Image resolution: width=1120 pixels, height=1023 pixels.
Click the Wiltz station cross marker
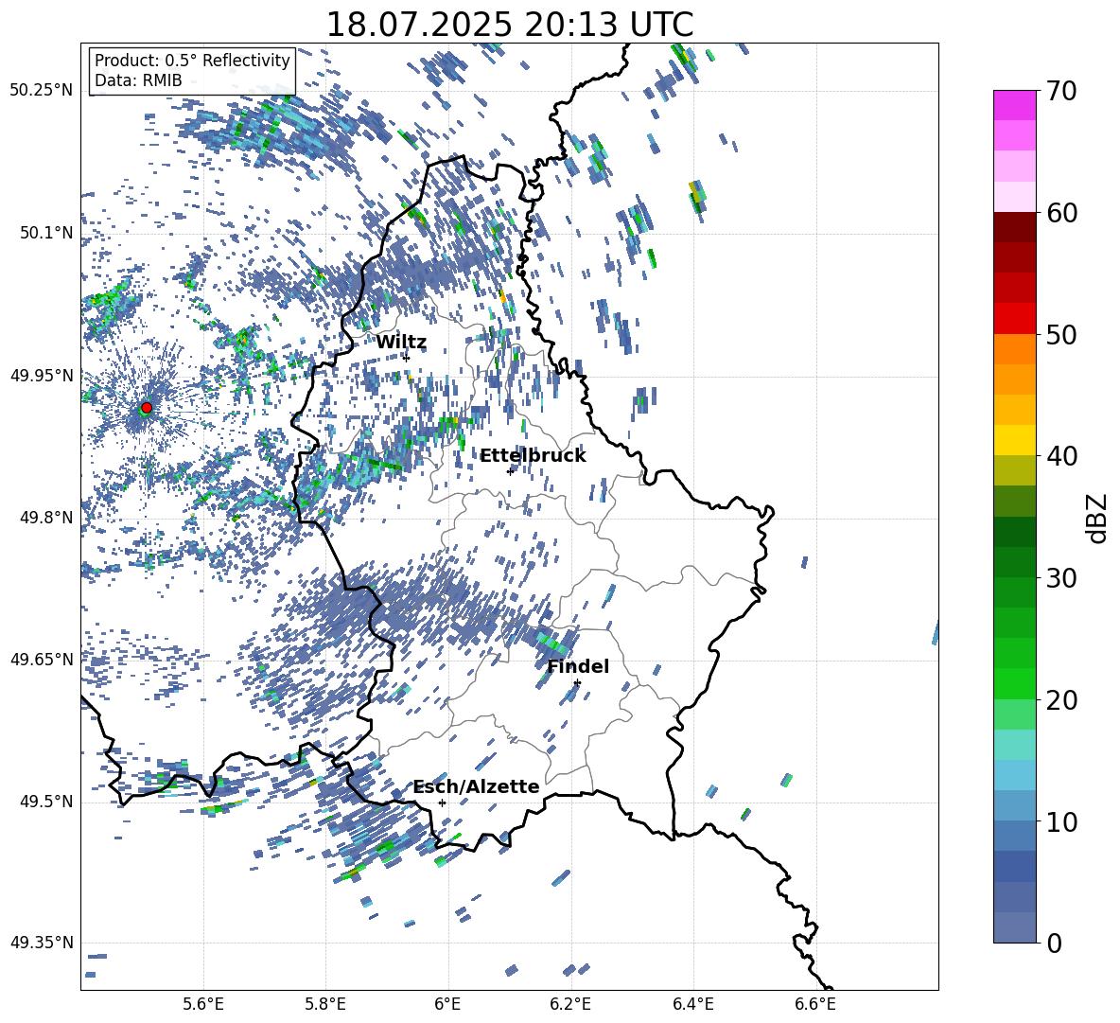407,358
